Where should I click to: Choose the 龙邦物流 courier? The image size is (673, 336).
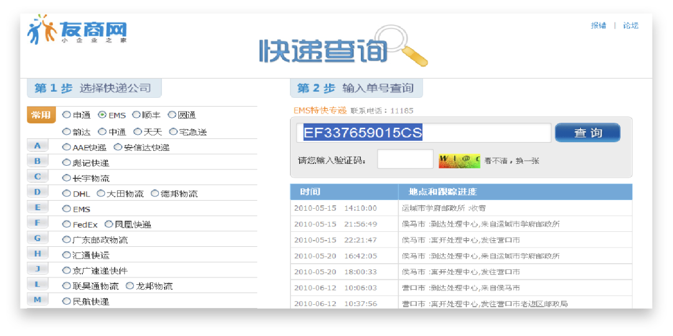129,286
